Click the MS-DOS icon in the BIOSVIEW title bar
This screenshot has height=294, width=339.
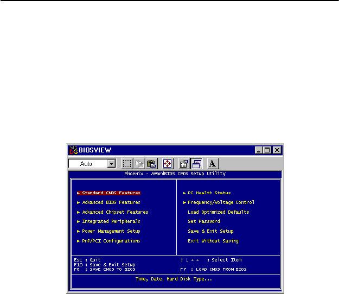click(x=74, y=150)
